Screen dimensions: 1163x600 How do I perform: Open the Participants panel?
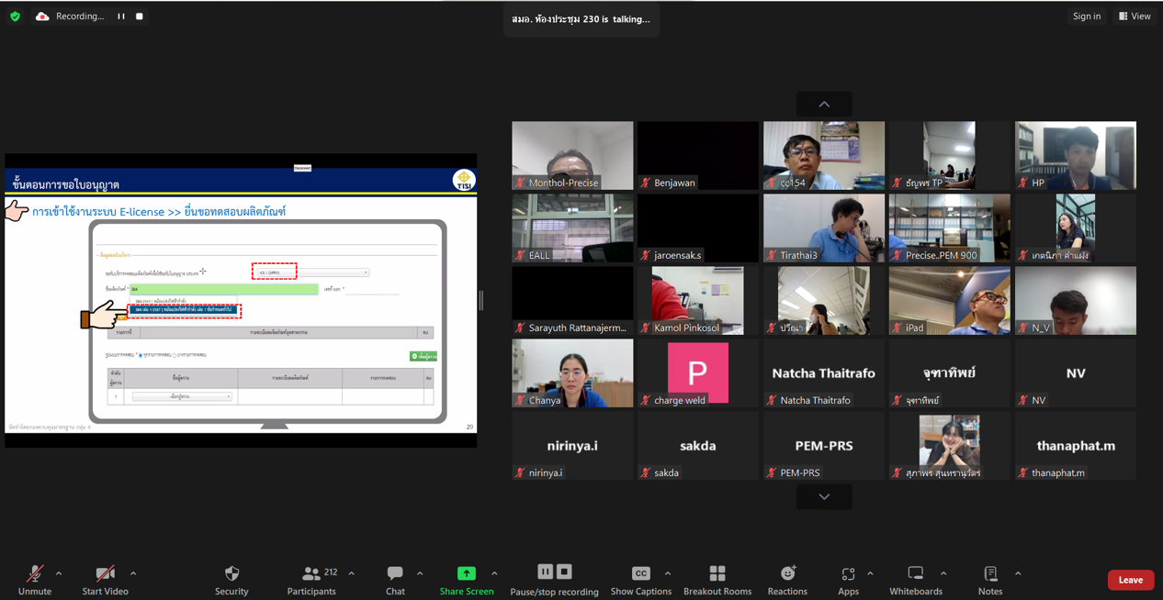coord(312,574)
